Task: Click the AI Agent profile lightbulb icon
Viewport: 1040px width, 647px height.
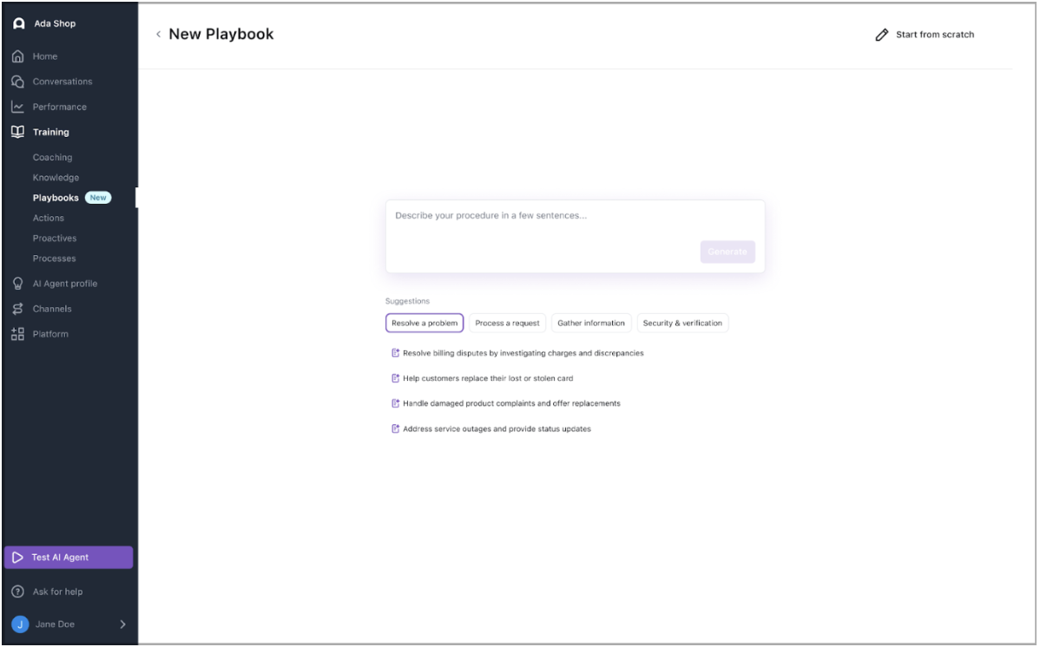Action: [18, 284]
